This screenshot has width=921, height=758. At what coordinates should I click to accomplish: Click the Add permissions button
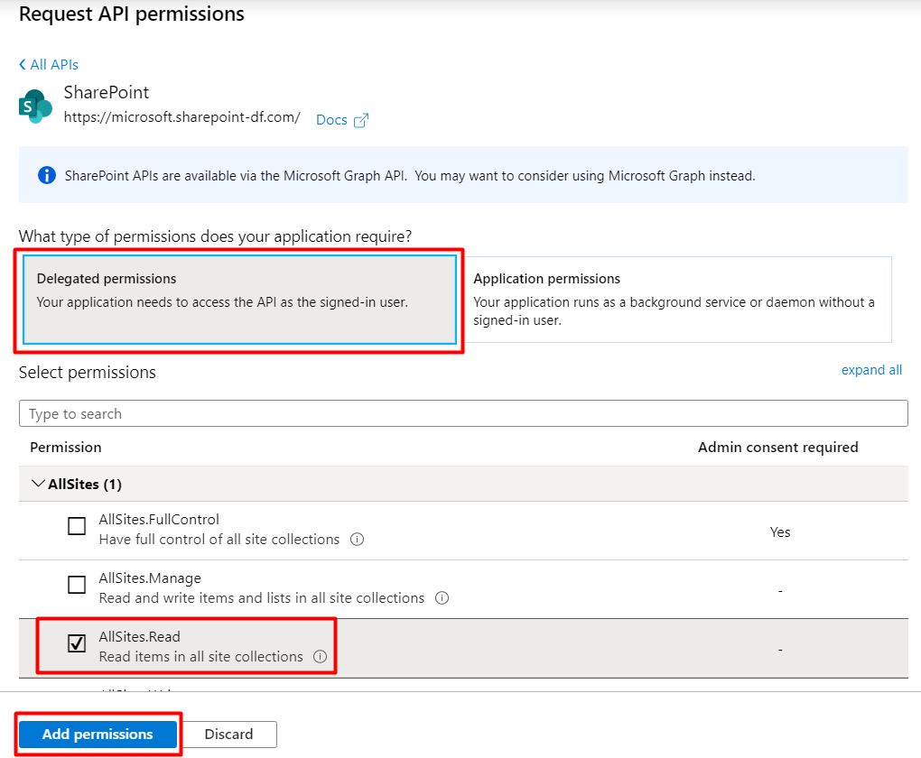point(98,734)
